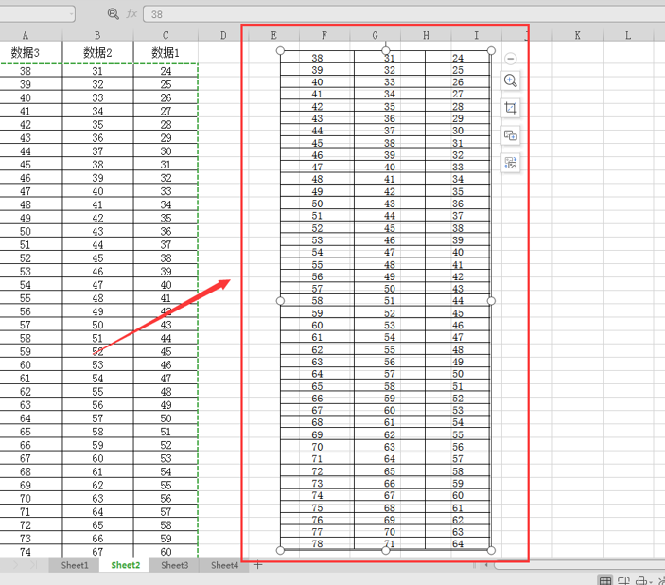The width and height of the screenshot is (665, 585).
Task: Go to the Sheet4 tab
Action: click(x=224, y=565)
